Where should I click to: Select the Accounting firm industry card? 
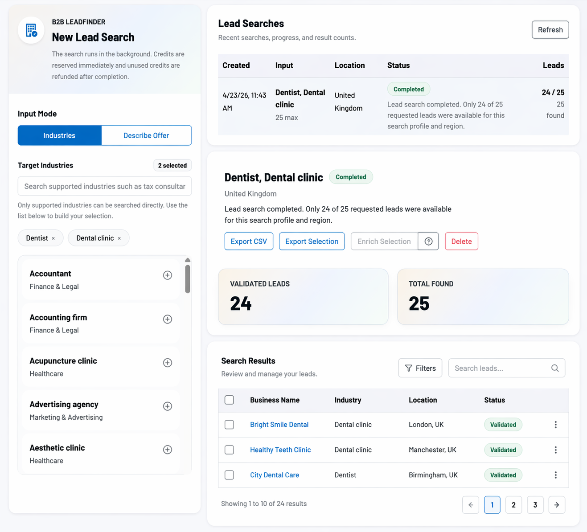(101, 323)
